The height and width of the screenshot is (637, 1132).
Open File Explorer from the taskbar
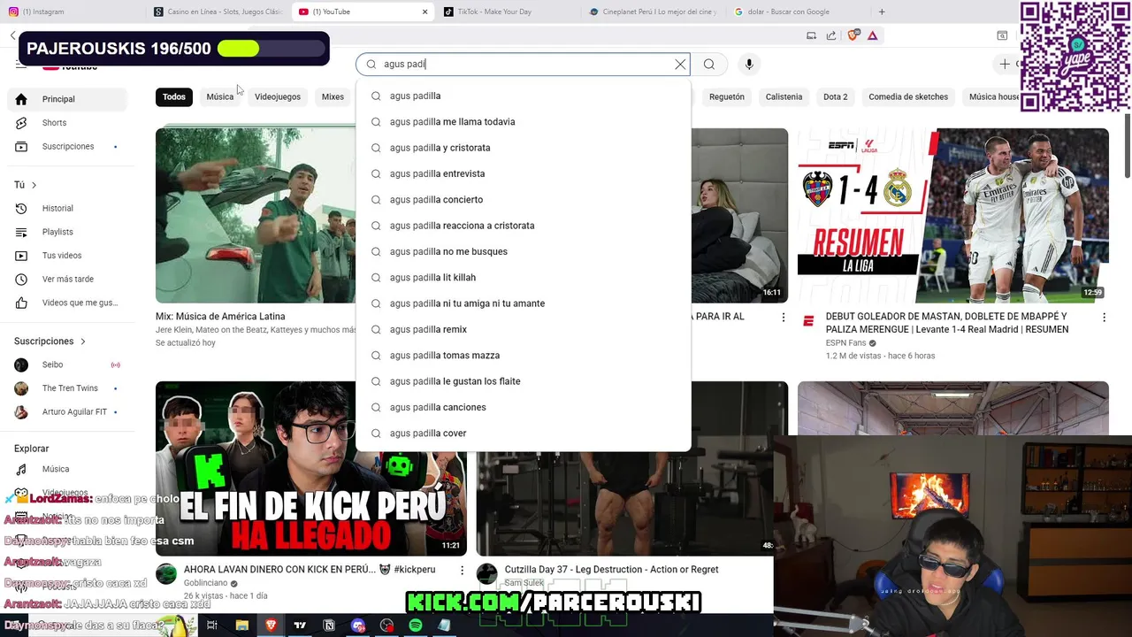241,625
